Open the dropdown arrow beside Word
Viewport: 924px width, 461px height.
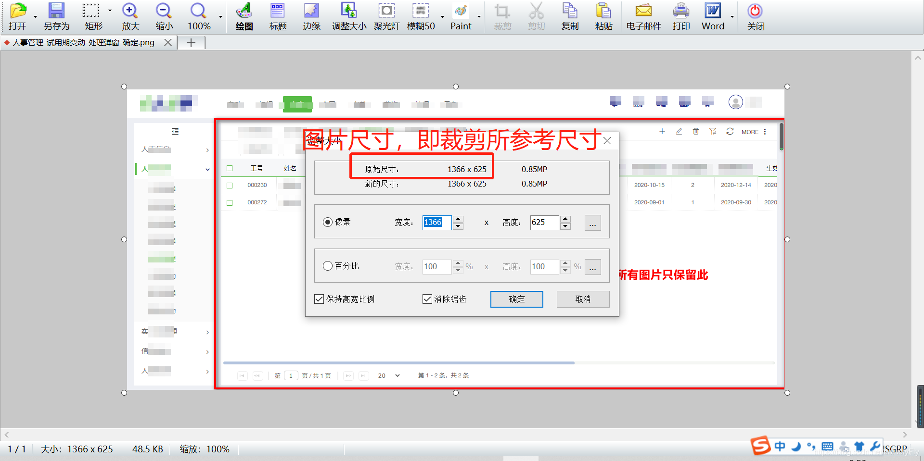click(x=732, y=17)
